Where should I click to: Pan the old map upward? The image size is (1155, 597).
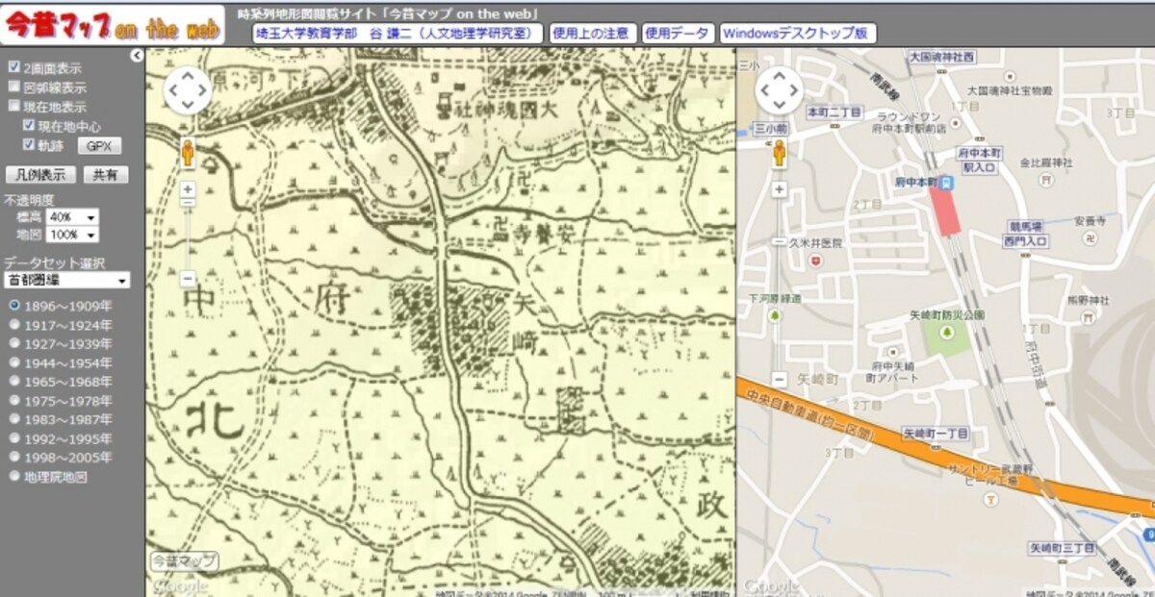point(187,76)
